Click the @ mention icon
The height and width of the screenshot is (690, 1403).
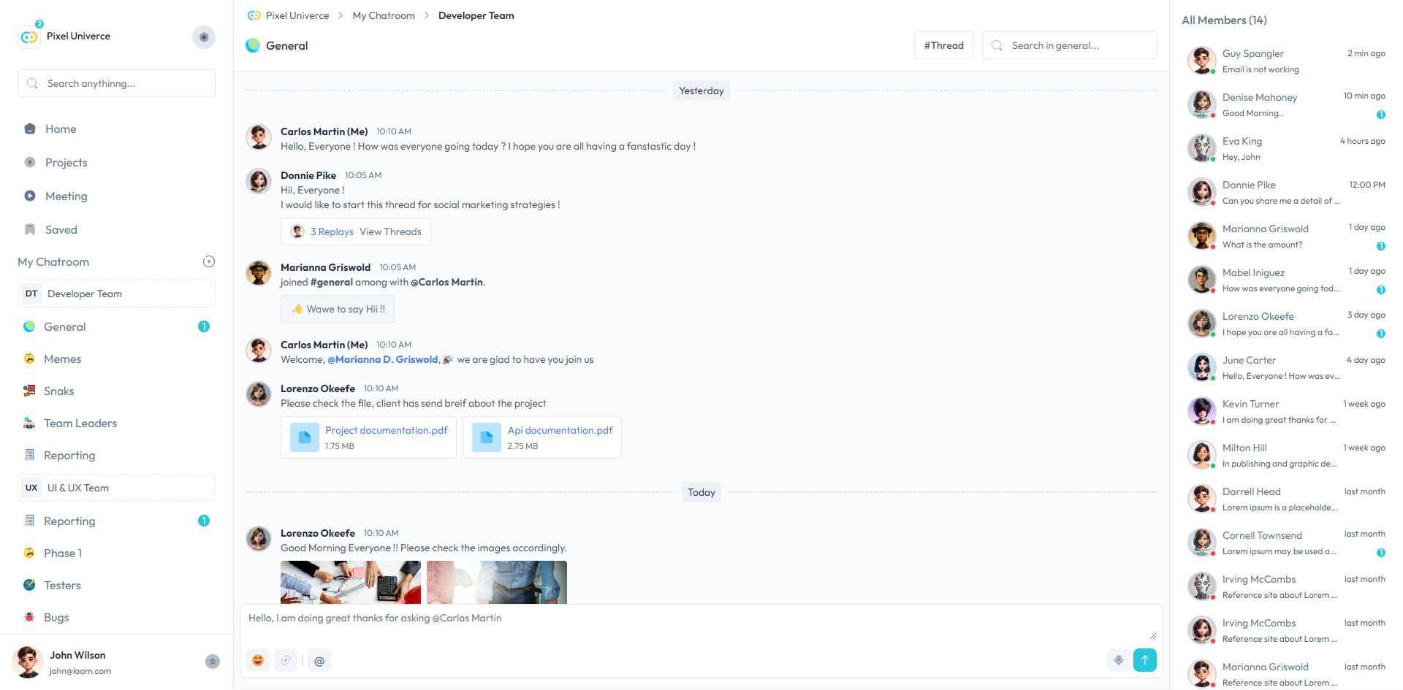pyautogui.click(x=319, y=661)
